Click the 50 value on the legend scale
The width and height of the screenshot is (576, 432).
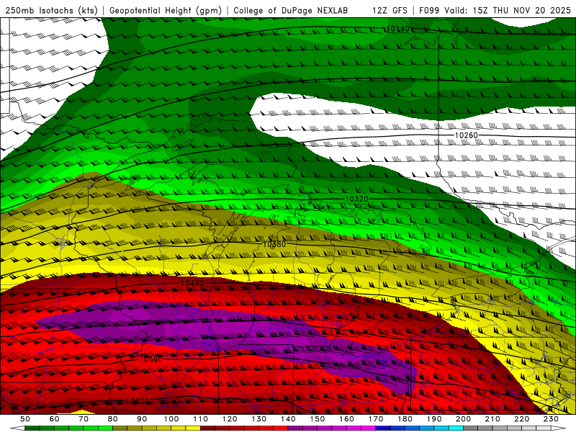point(25,419)
